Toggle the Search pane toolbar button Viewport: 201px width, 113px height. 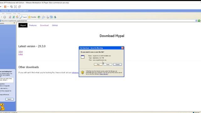[24, 17]
